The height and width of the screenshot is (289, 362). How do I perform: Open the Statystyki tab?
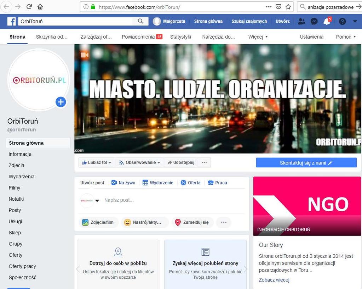[180, 37]
